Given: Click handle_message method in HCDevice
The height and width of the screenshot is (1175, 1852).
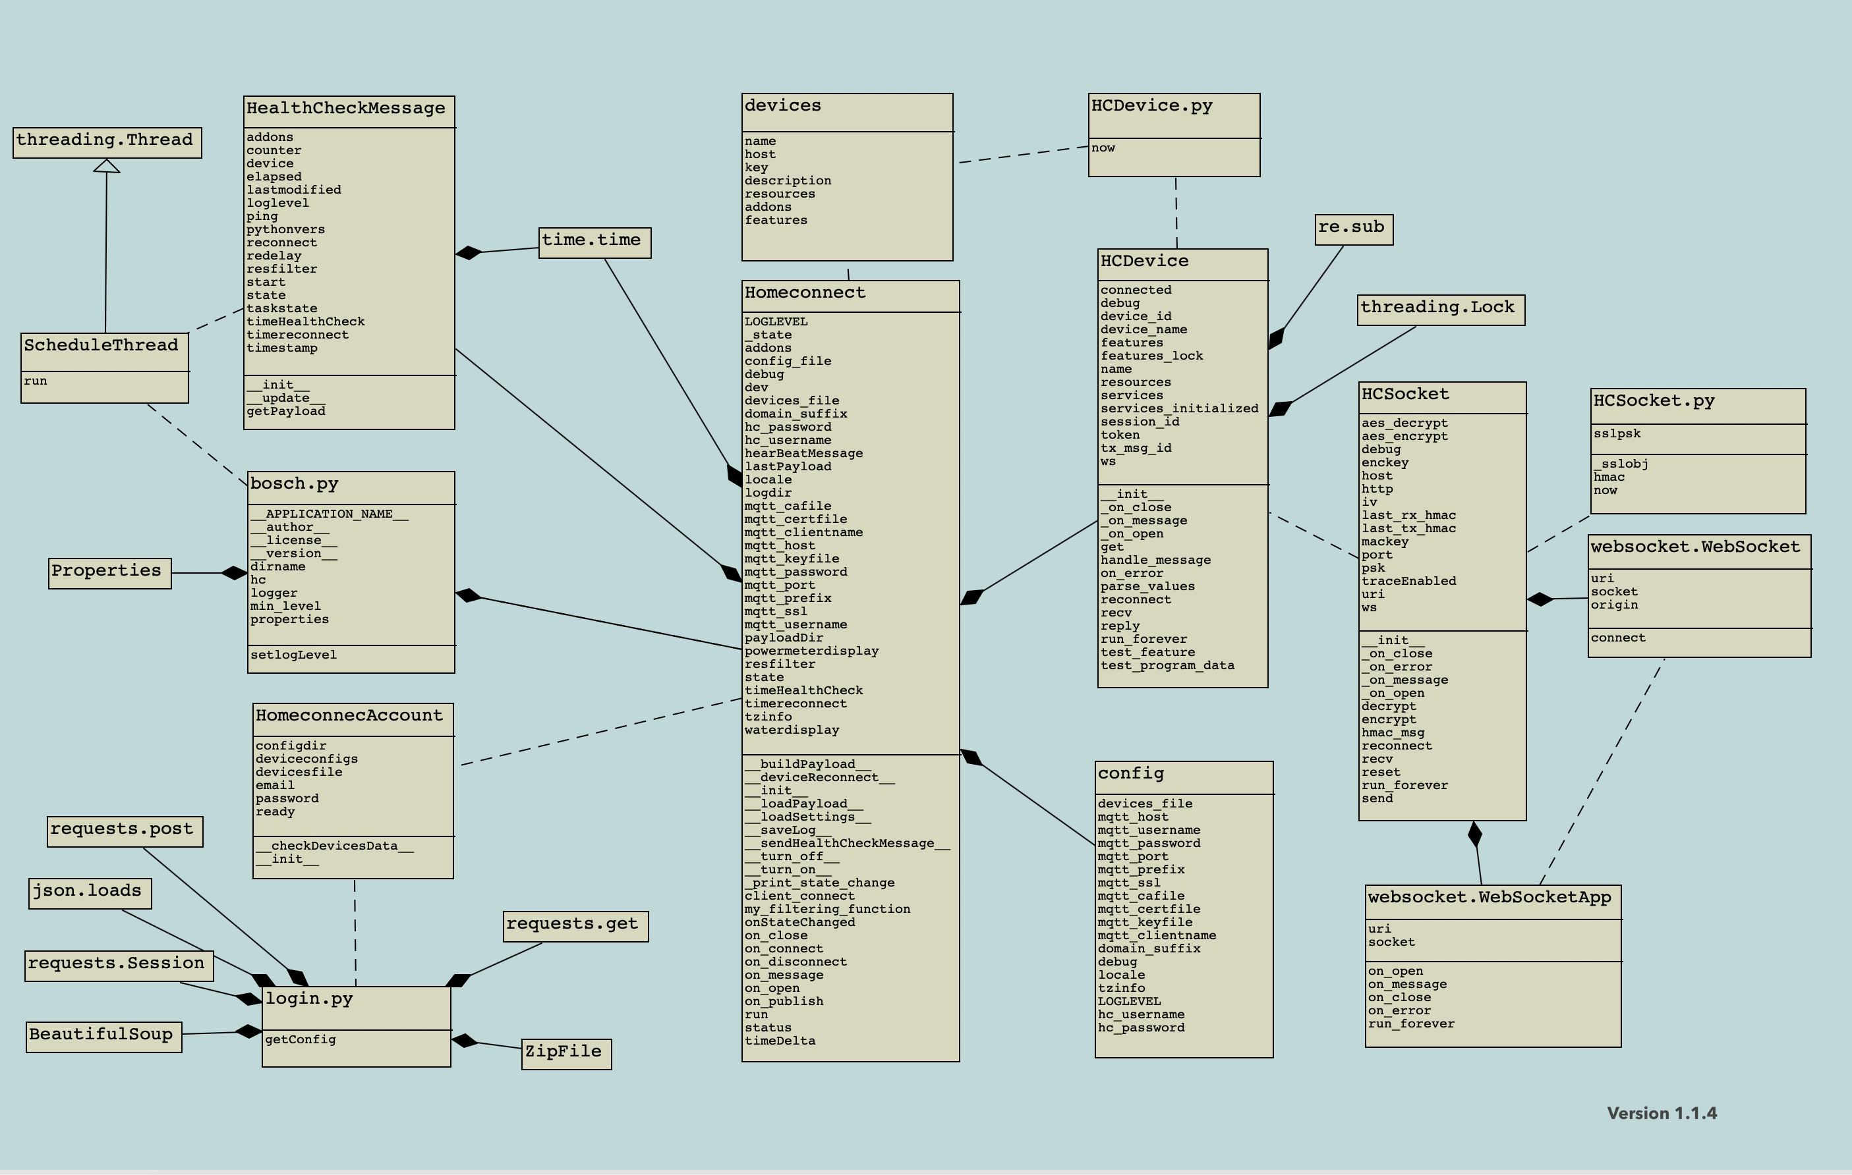Looking at the screenshot, I should [1155, 559].
